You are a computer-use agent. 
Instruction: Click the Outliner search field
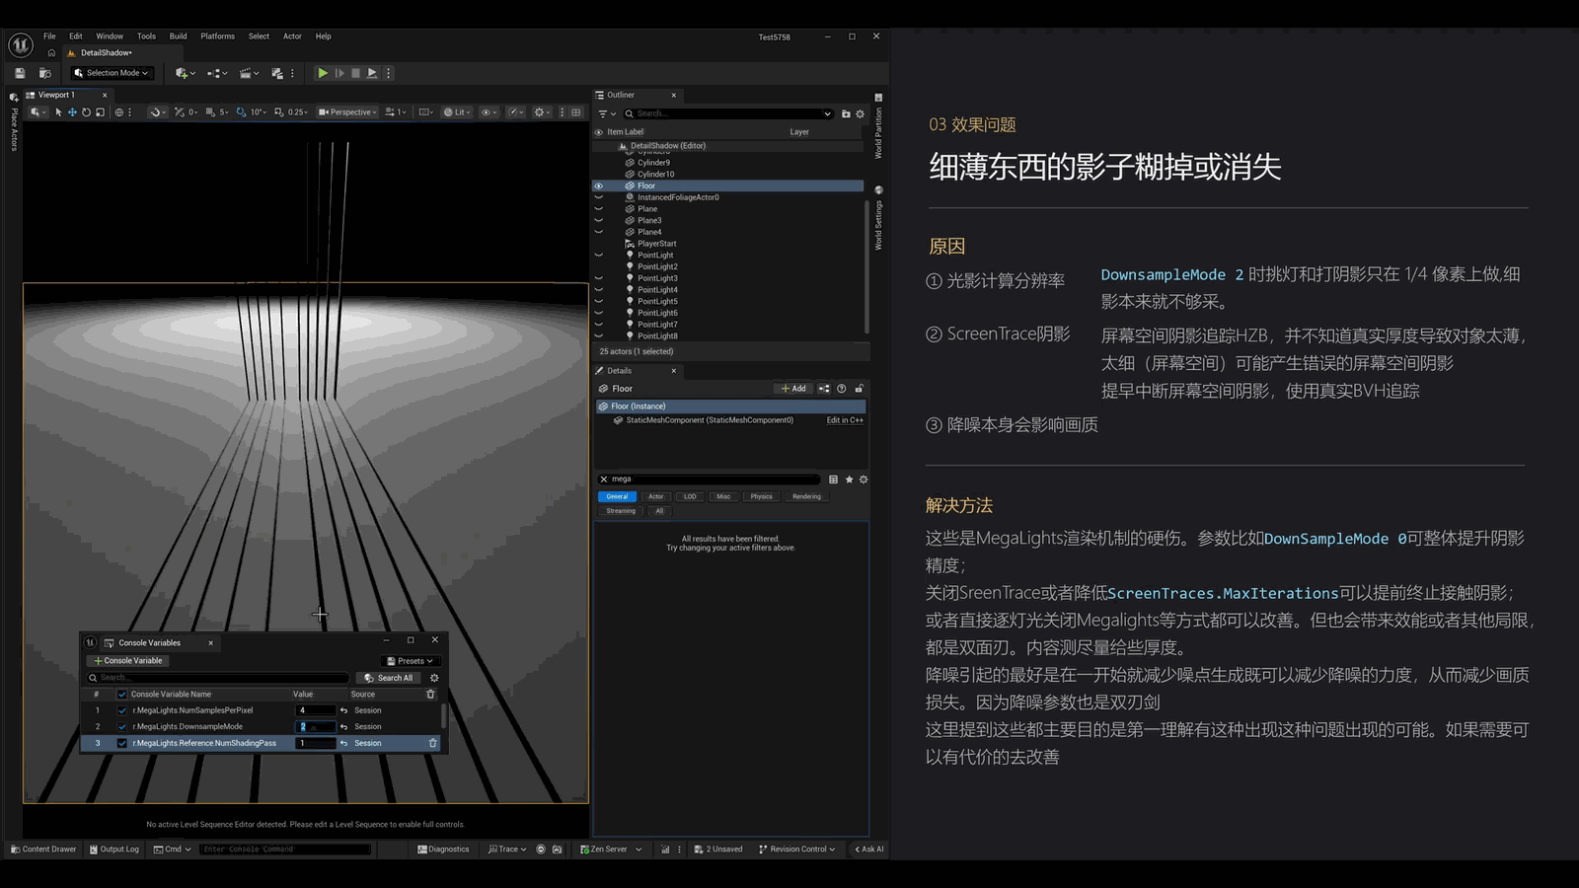tap(728, 113)
